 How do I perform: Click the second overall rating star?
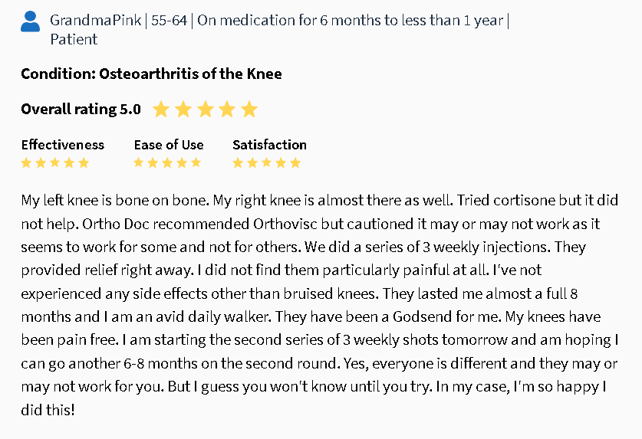(x=183, y=110)
